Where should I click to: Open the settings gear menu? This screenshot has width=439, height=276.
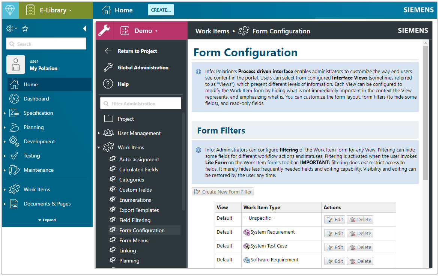coord(10,28)
